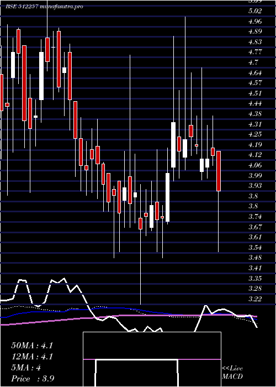Select the 4.12 price label
This screenshot has height=387, width=276.
(255, 155)
